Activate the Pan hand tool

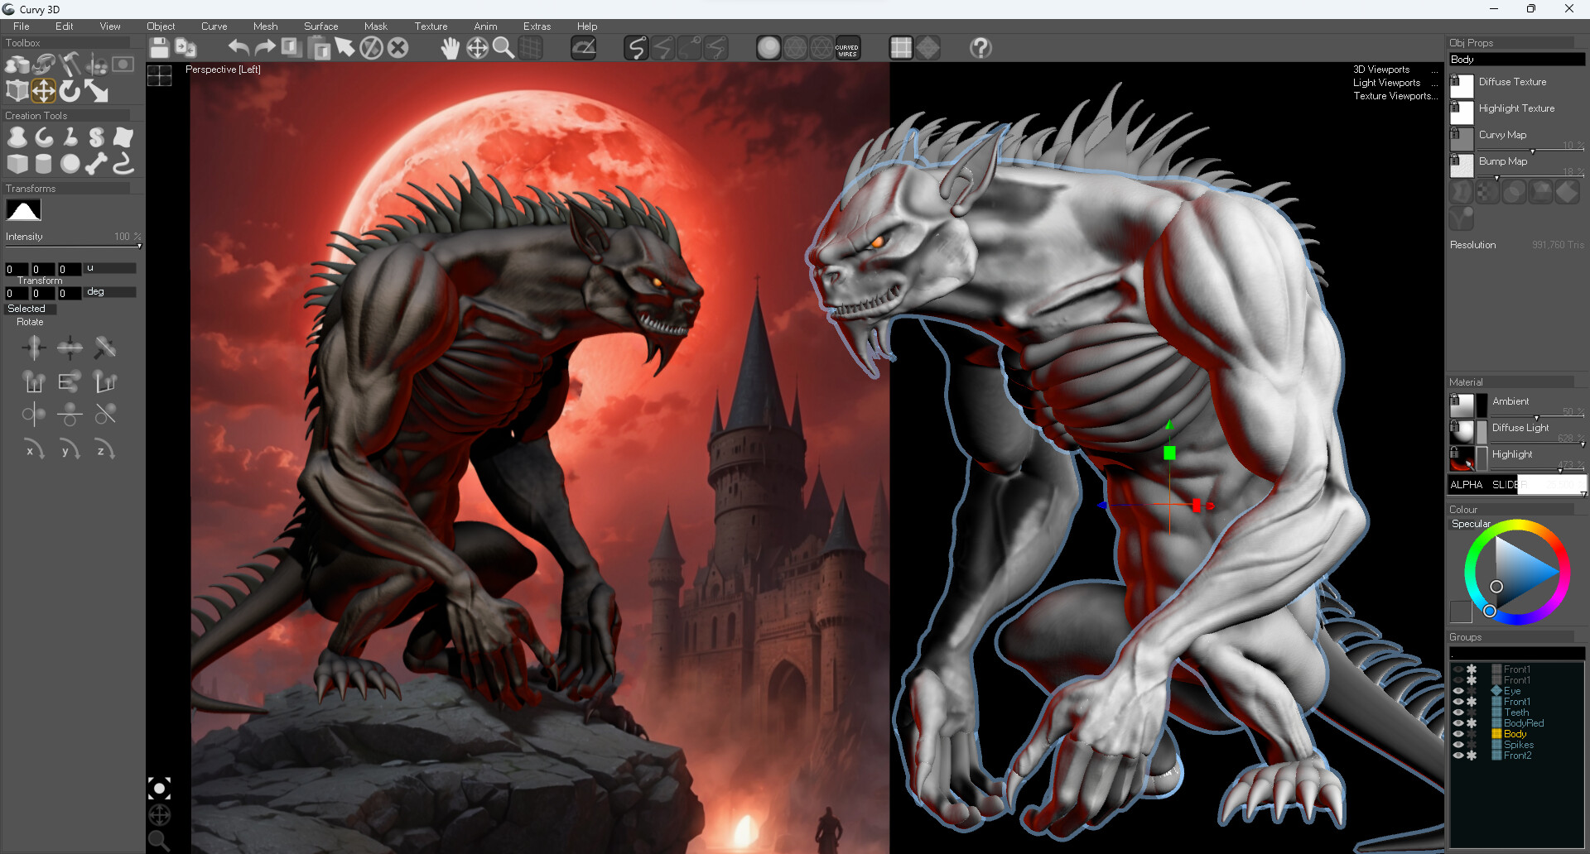coord(450,48)
